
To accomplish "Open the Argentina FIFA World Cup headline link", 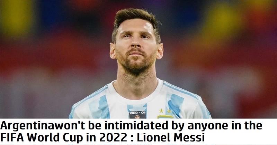I will [131, 132].
